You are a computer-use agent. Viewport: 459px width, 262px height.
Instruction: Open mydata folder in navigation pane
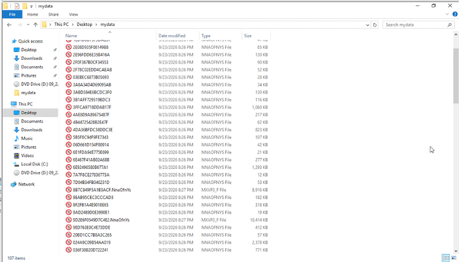click(x=28, y=93)
